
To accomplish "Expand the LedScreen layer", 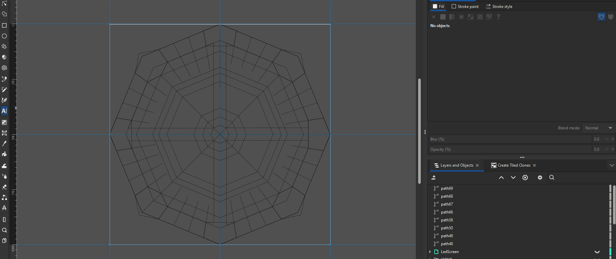I will [430, 252].
